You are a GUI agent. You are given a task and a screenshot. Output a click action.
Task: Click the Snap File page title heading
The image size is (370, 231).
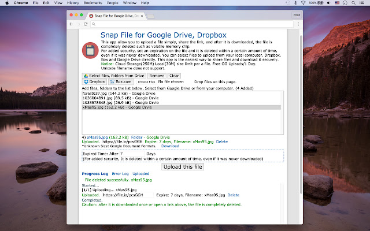point(164,35)
